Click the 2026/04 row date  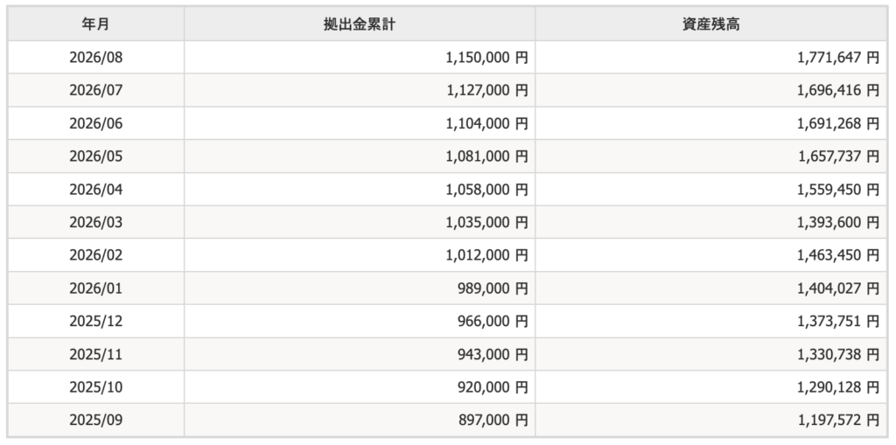pyautogui.click(x=95, y=189)
